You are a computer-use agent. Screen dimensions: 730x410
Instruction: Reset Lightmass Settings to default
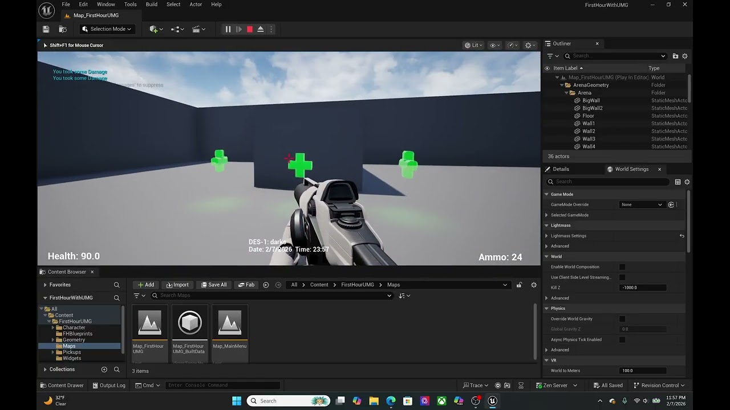[682, 236]
